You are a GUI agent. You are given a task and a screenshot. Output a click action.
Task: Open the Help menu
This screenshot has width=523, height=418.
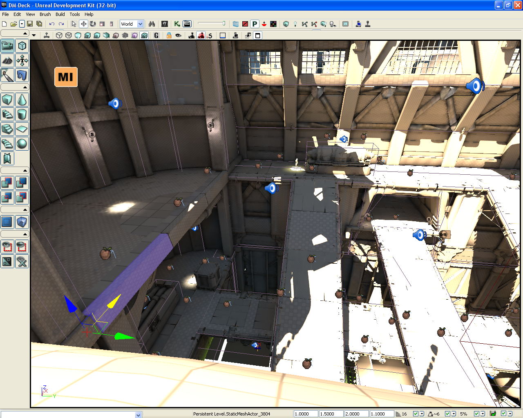click(89, 14)
